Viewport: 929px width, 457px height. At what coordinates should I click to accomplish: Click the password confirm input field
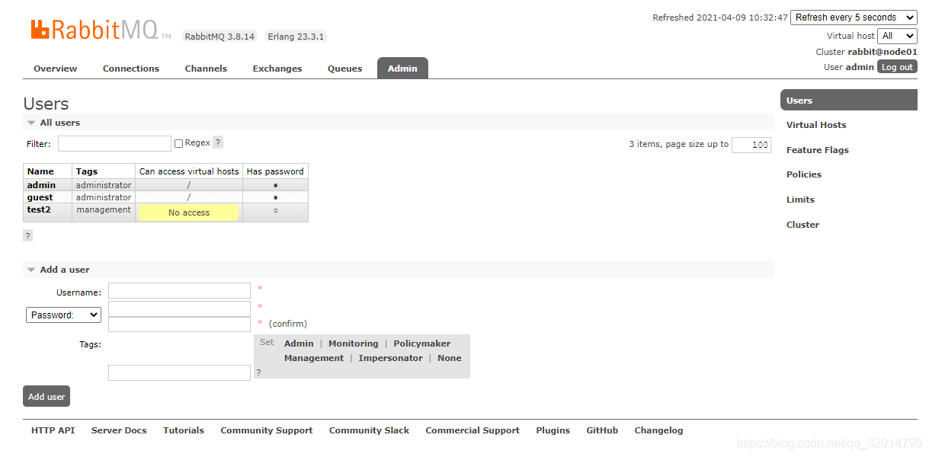(179, 324)
